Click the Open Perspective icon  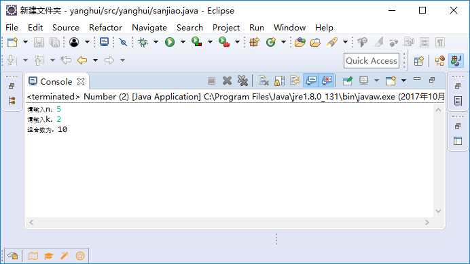419,61
